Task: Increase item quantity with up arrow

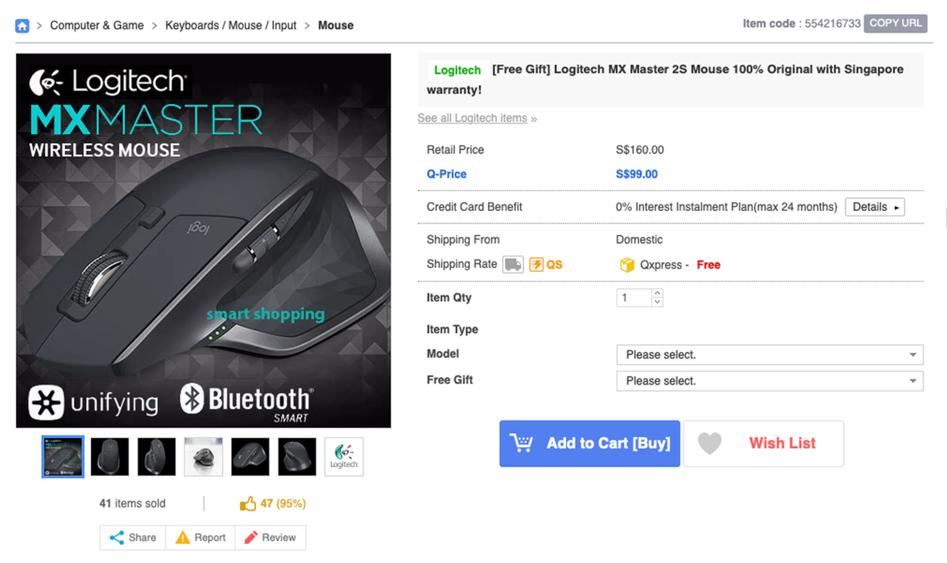Action: (657, 293)
